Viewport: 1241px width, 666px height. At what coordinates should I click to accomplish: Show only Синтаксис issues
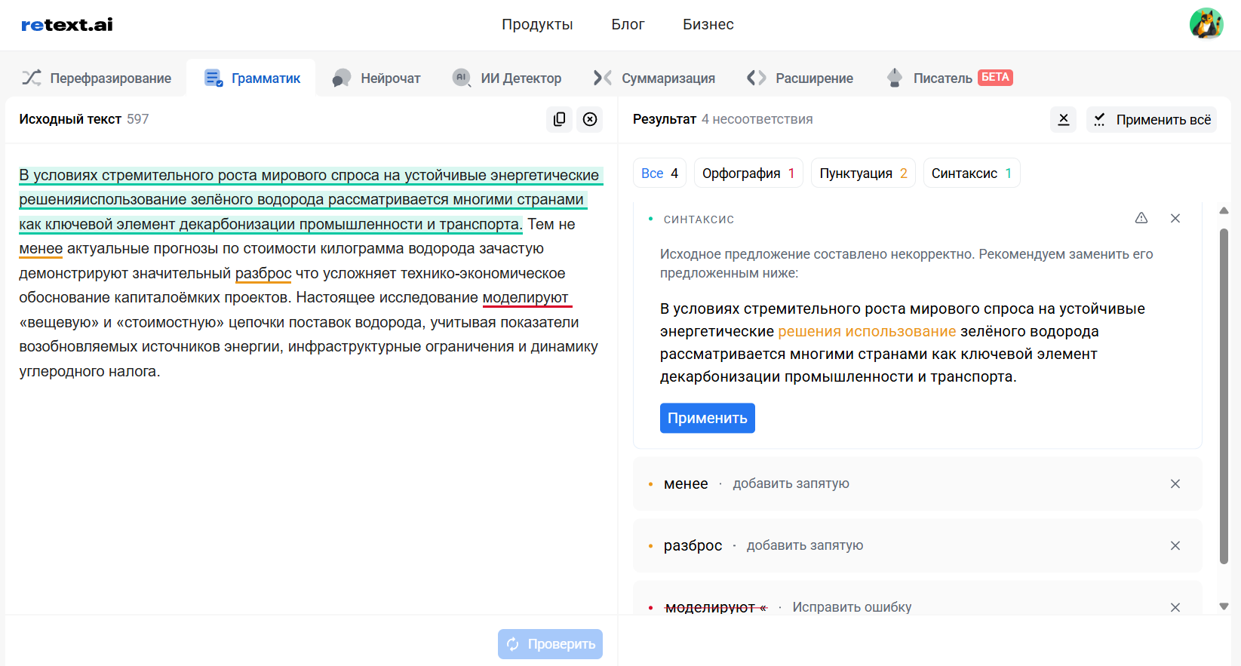[971, 173]
